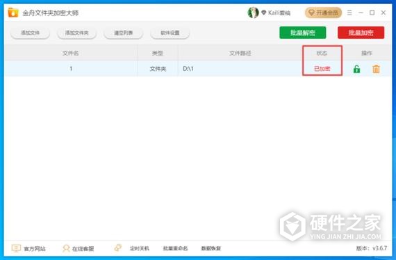Click the version v3.6.7 text
Viewport: 396px width, 260px height.
pos(372,248)
